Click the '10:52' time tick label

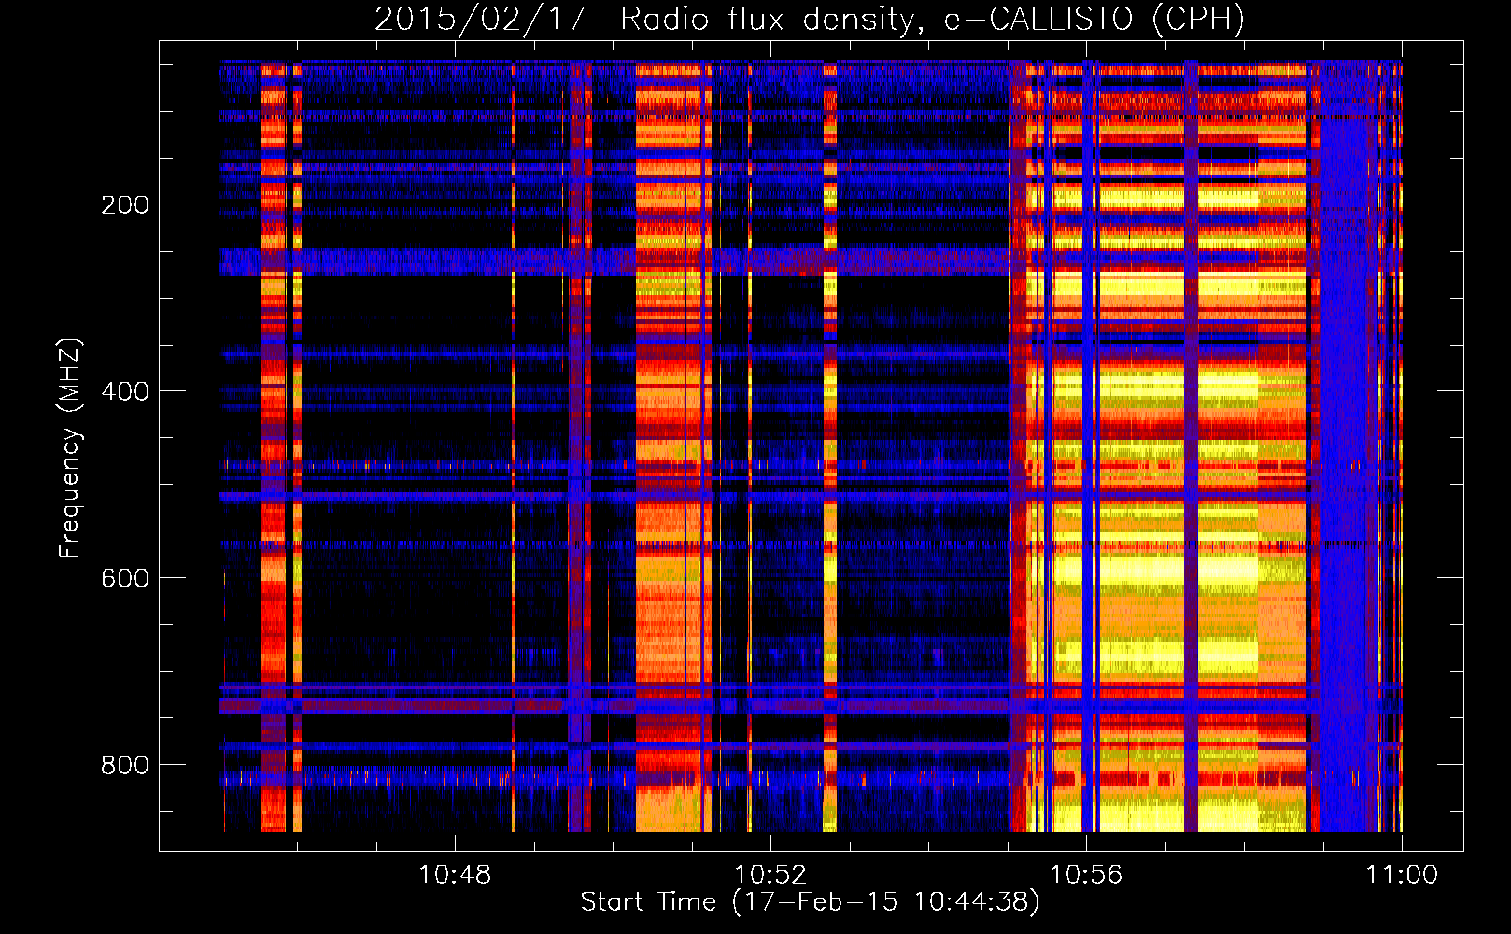point(770,875)
